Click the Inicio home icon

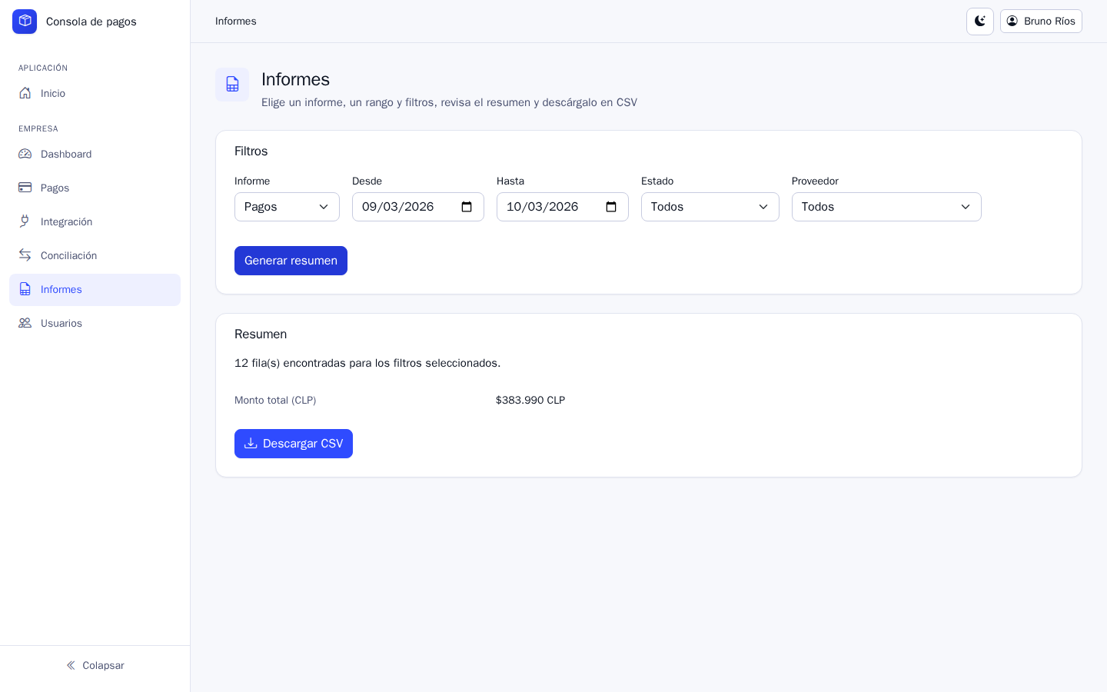pos(25,93)
